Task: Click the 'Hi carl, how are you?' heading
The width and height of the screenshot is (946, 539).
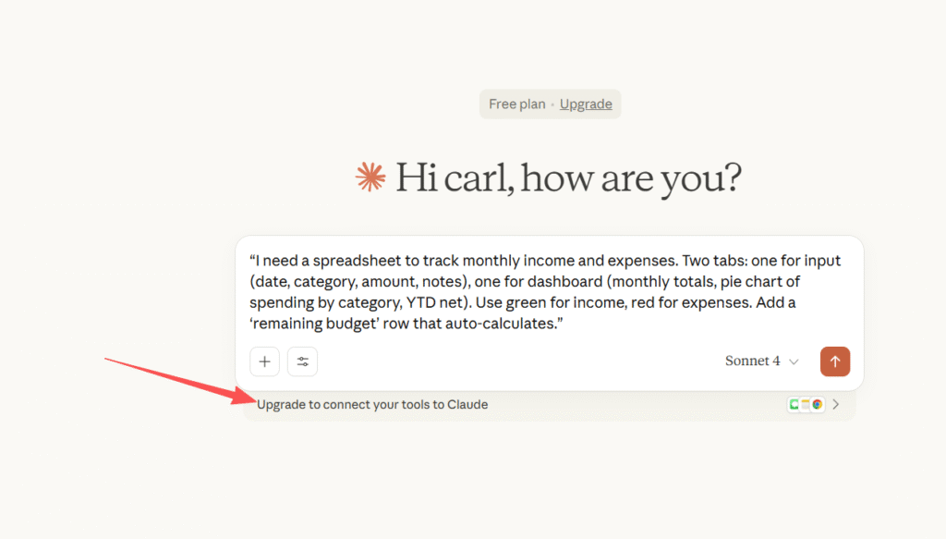Action: click(x=568, y=178)
